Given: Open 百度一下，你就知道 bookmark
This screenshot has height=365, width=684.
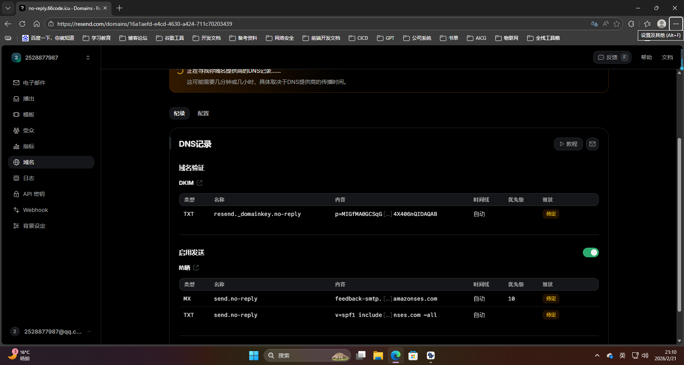Looking at the screenshot, I should [48, 38].
